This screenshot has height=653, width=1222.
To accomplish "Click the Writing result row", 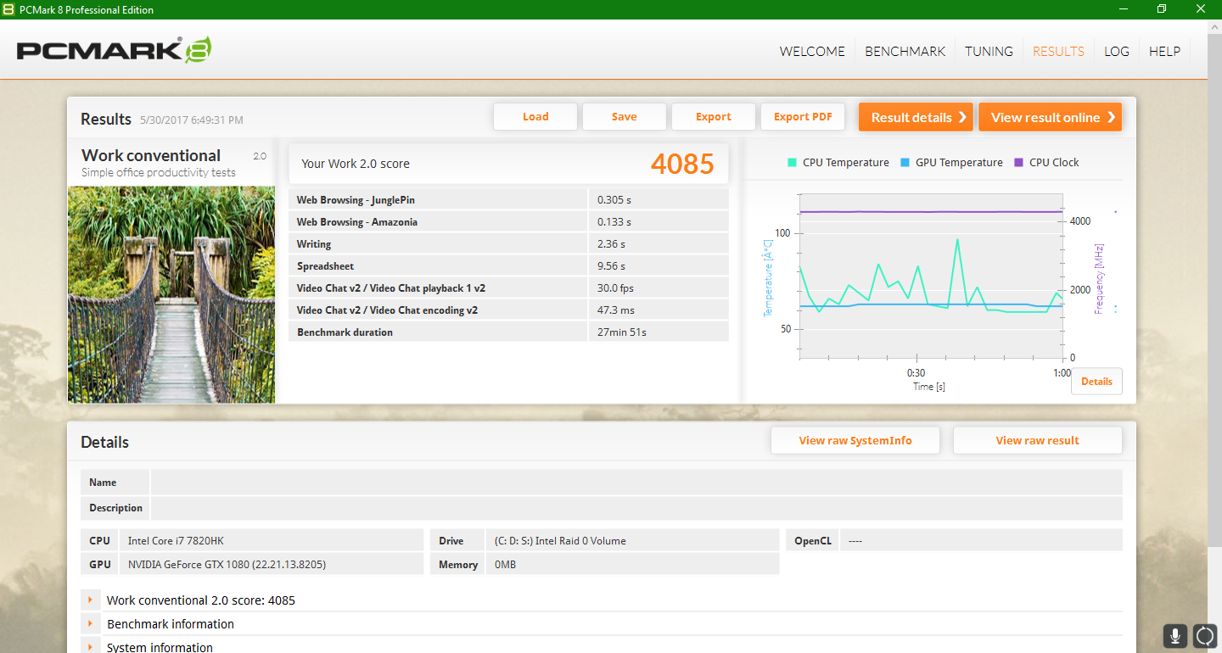I will click(509, 243).
